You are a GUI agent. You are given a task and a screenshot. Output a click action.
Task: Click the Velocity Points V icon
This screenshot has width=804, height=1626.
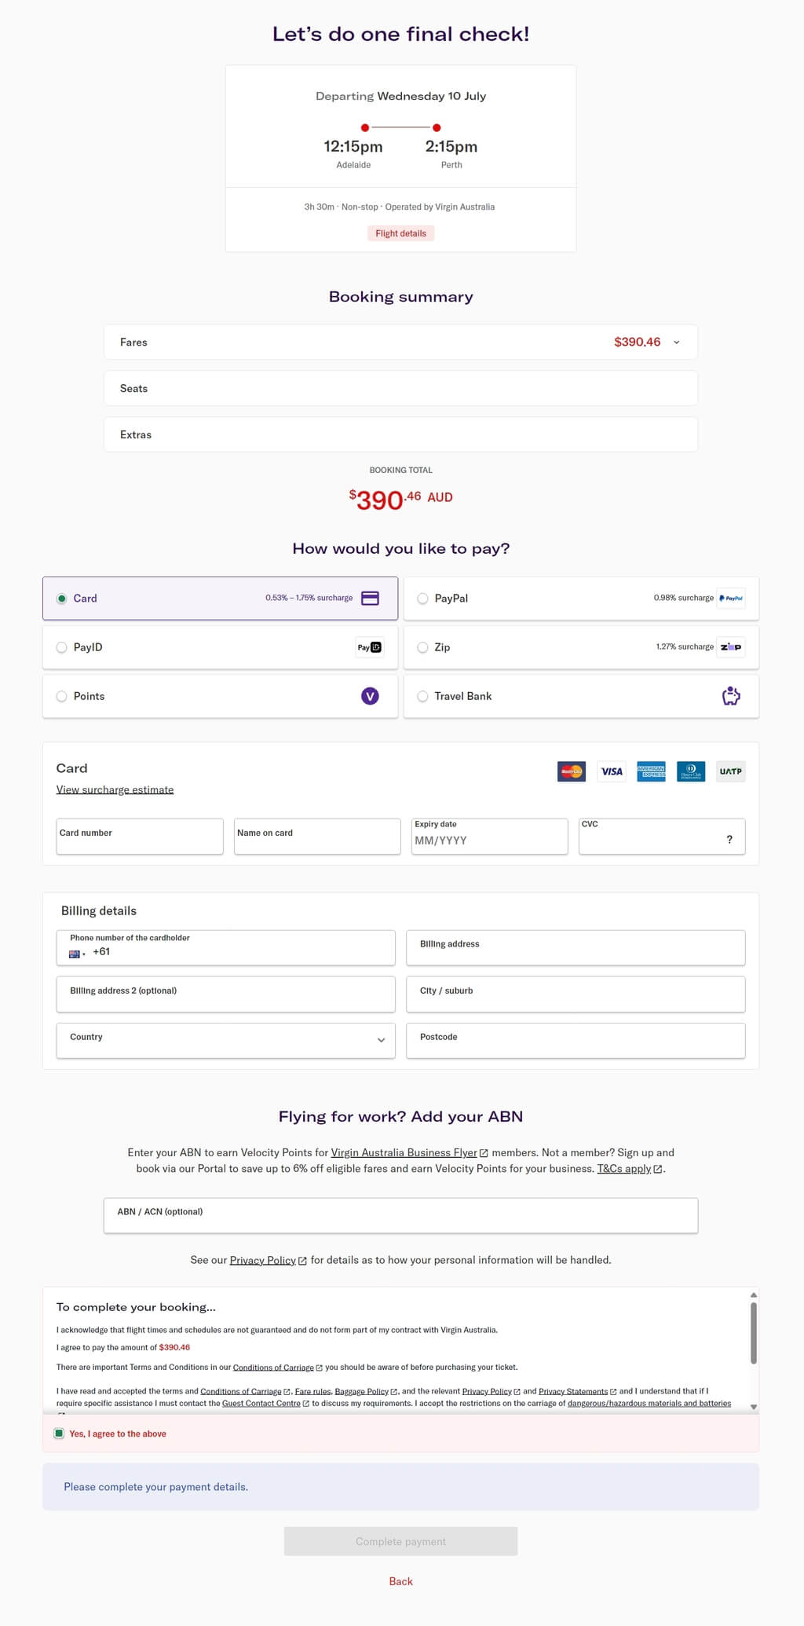coord(370,696)
